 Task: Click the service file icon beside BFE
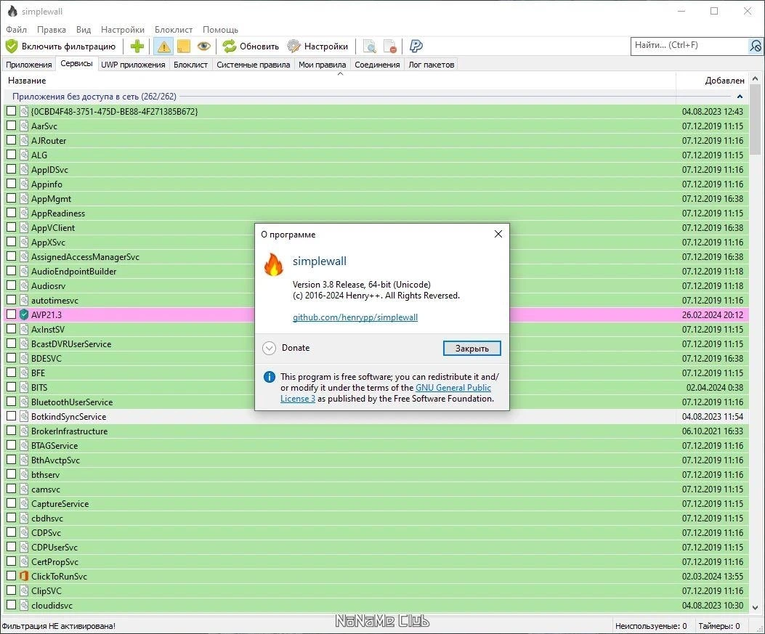[x=24, y=373]
